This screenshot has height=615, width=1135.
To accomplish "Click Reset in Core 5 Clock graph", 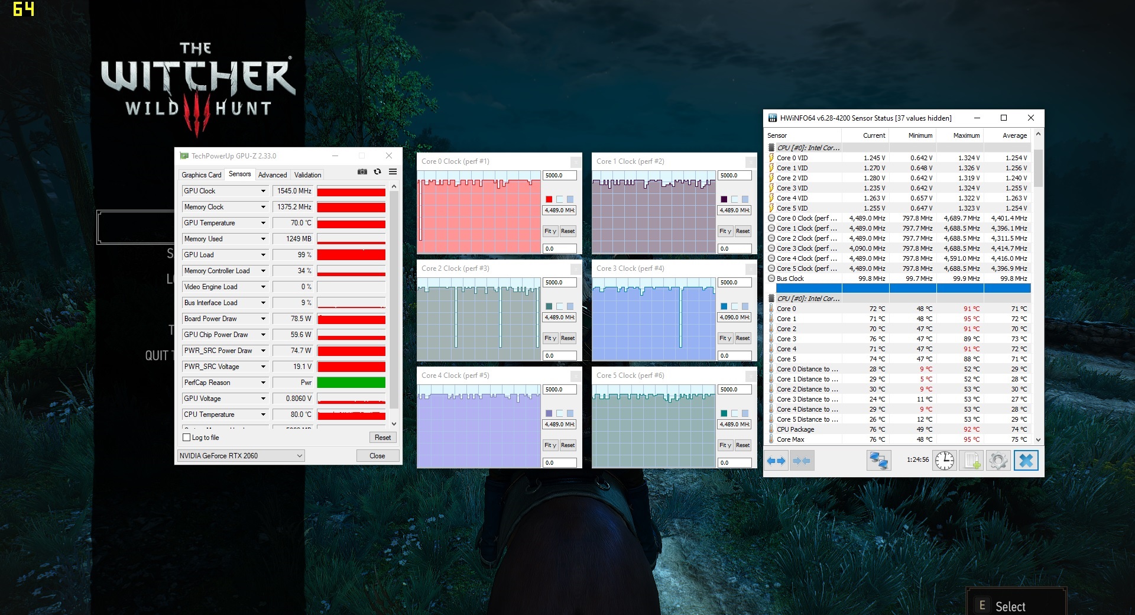I will (x=743, y=445).
